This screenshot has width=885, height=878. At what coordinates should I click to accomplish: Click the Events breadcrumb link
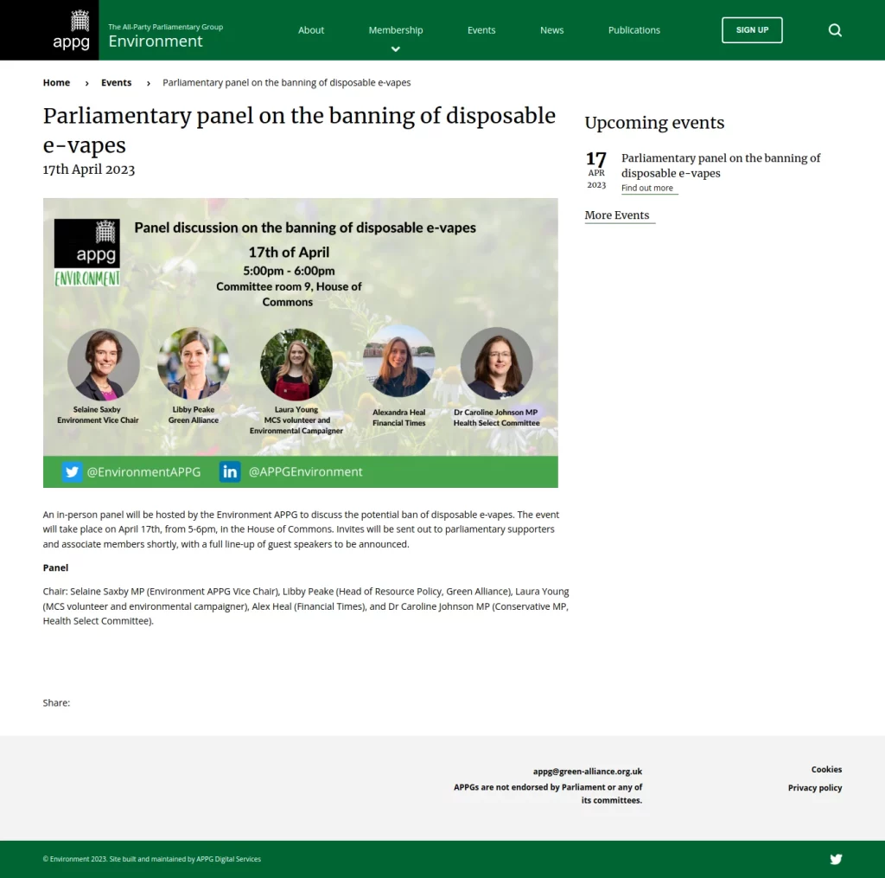pos(117,83)
